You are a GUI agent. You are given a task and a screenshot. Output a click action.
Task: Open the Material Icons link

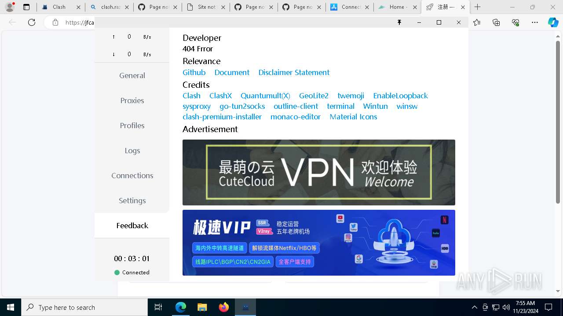(x=353, y=117)
